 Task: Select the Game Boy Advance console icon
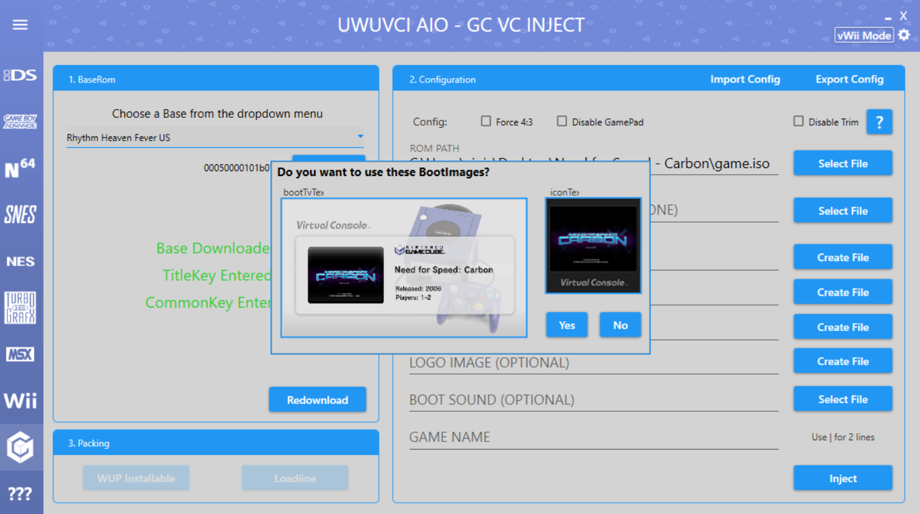click(x=20, y=122)
